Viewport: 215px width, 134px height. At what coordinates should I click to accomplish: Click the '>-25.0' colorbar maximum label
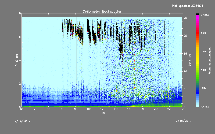(x=205, y=15)
